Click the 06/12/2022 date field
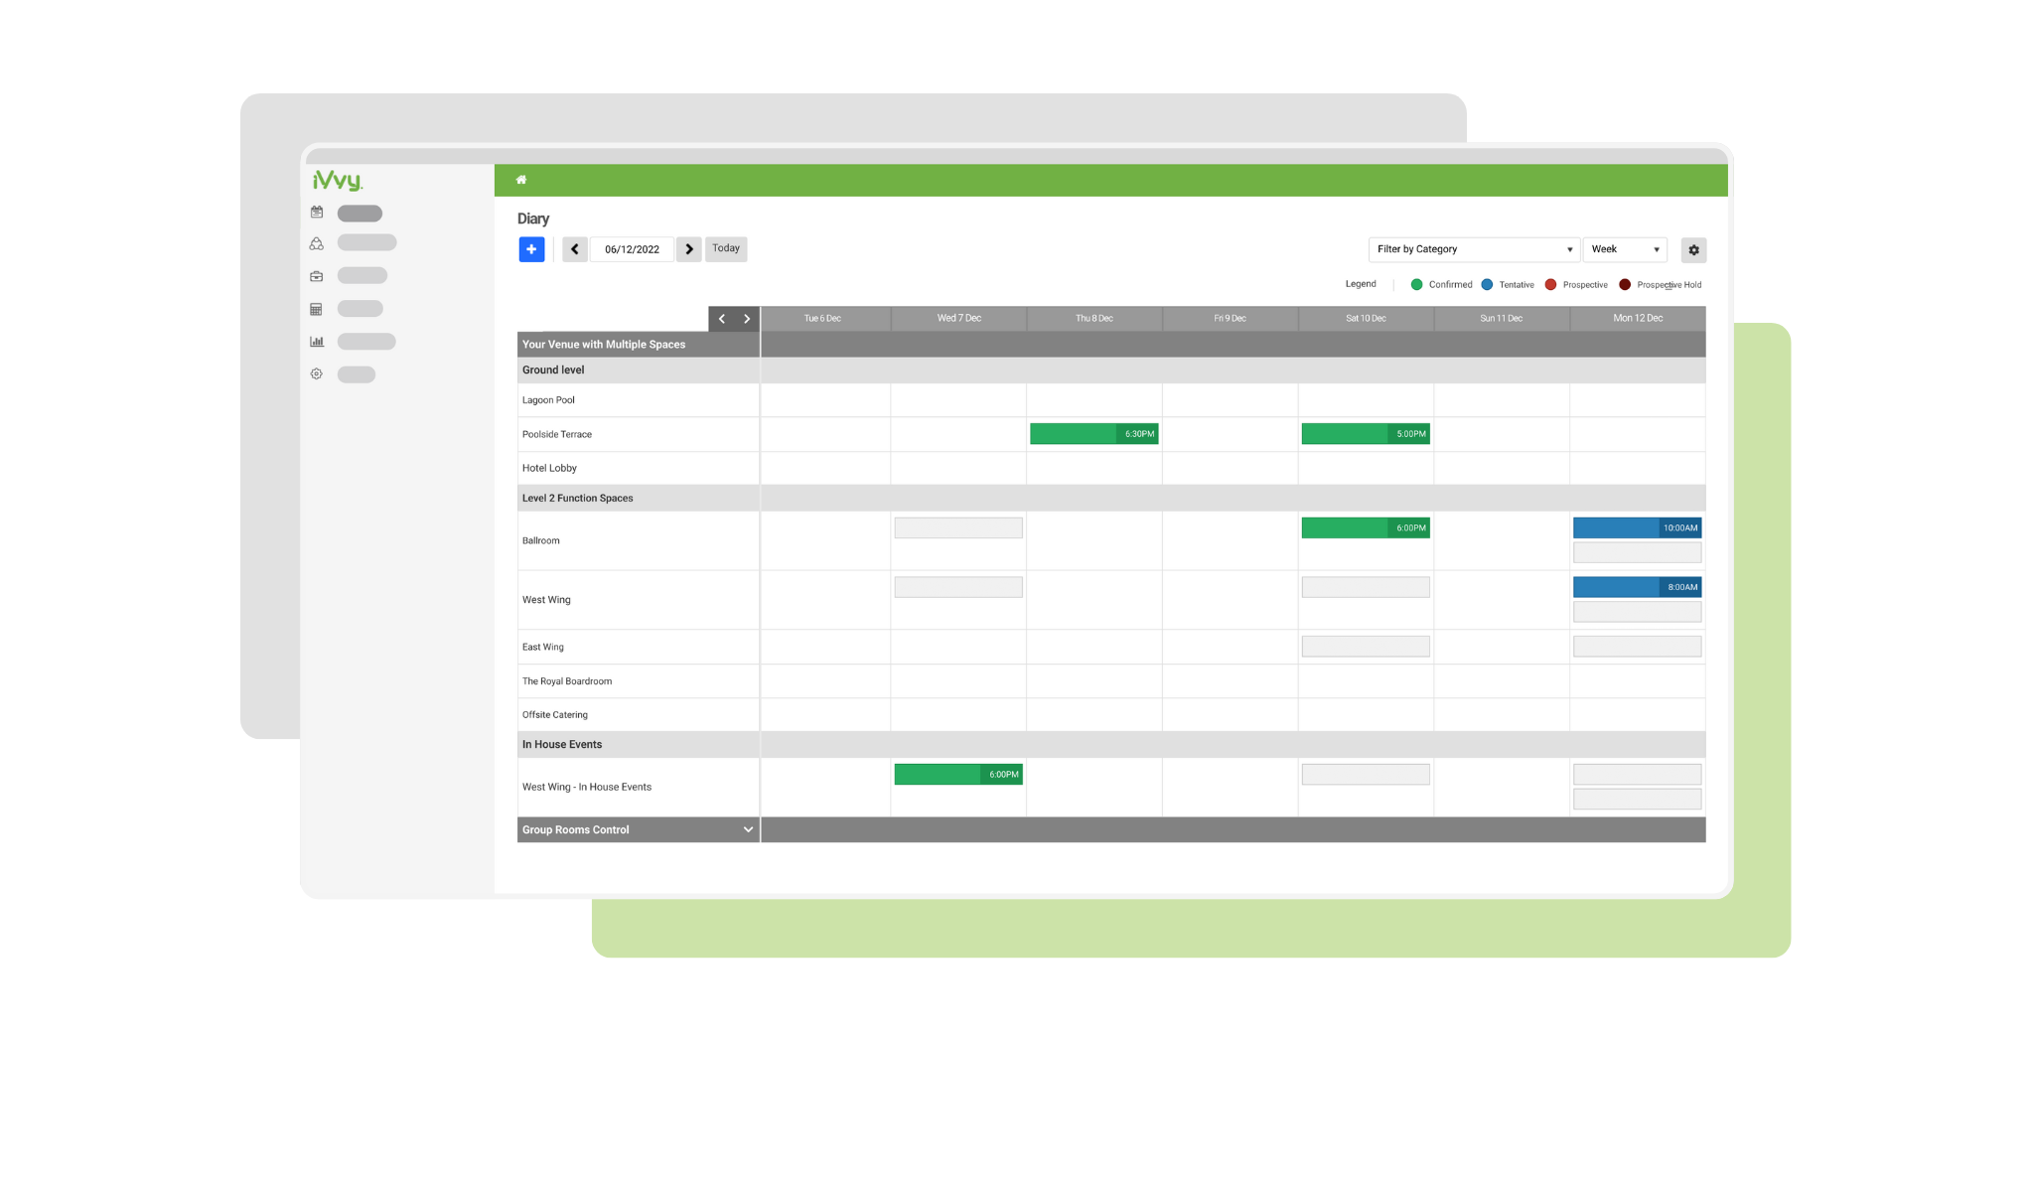Viewport: 2034px width, 1185px height. (632, 249)
